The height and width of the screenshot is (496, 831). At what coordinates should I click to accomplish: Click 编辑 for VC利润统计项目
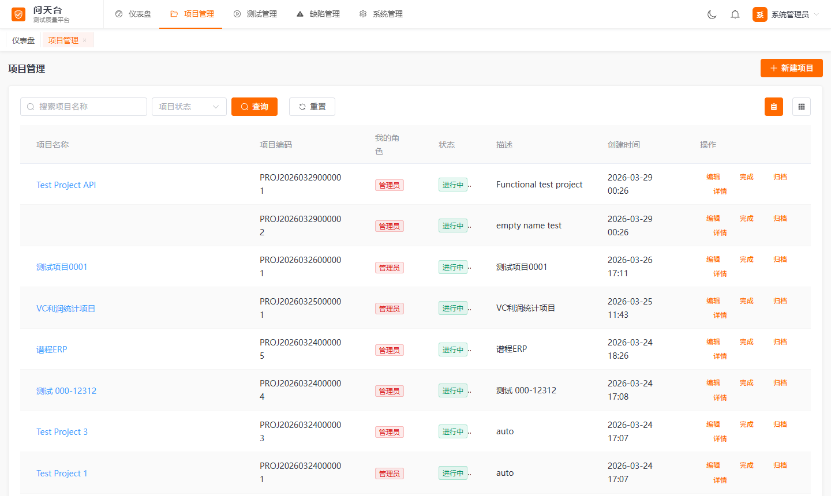pos(713,301)
